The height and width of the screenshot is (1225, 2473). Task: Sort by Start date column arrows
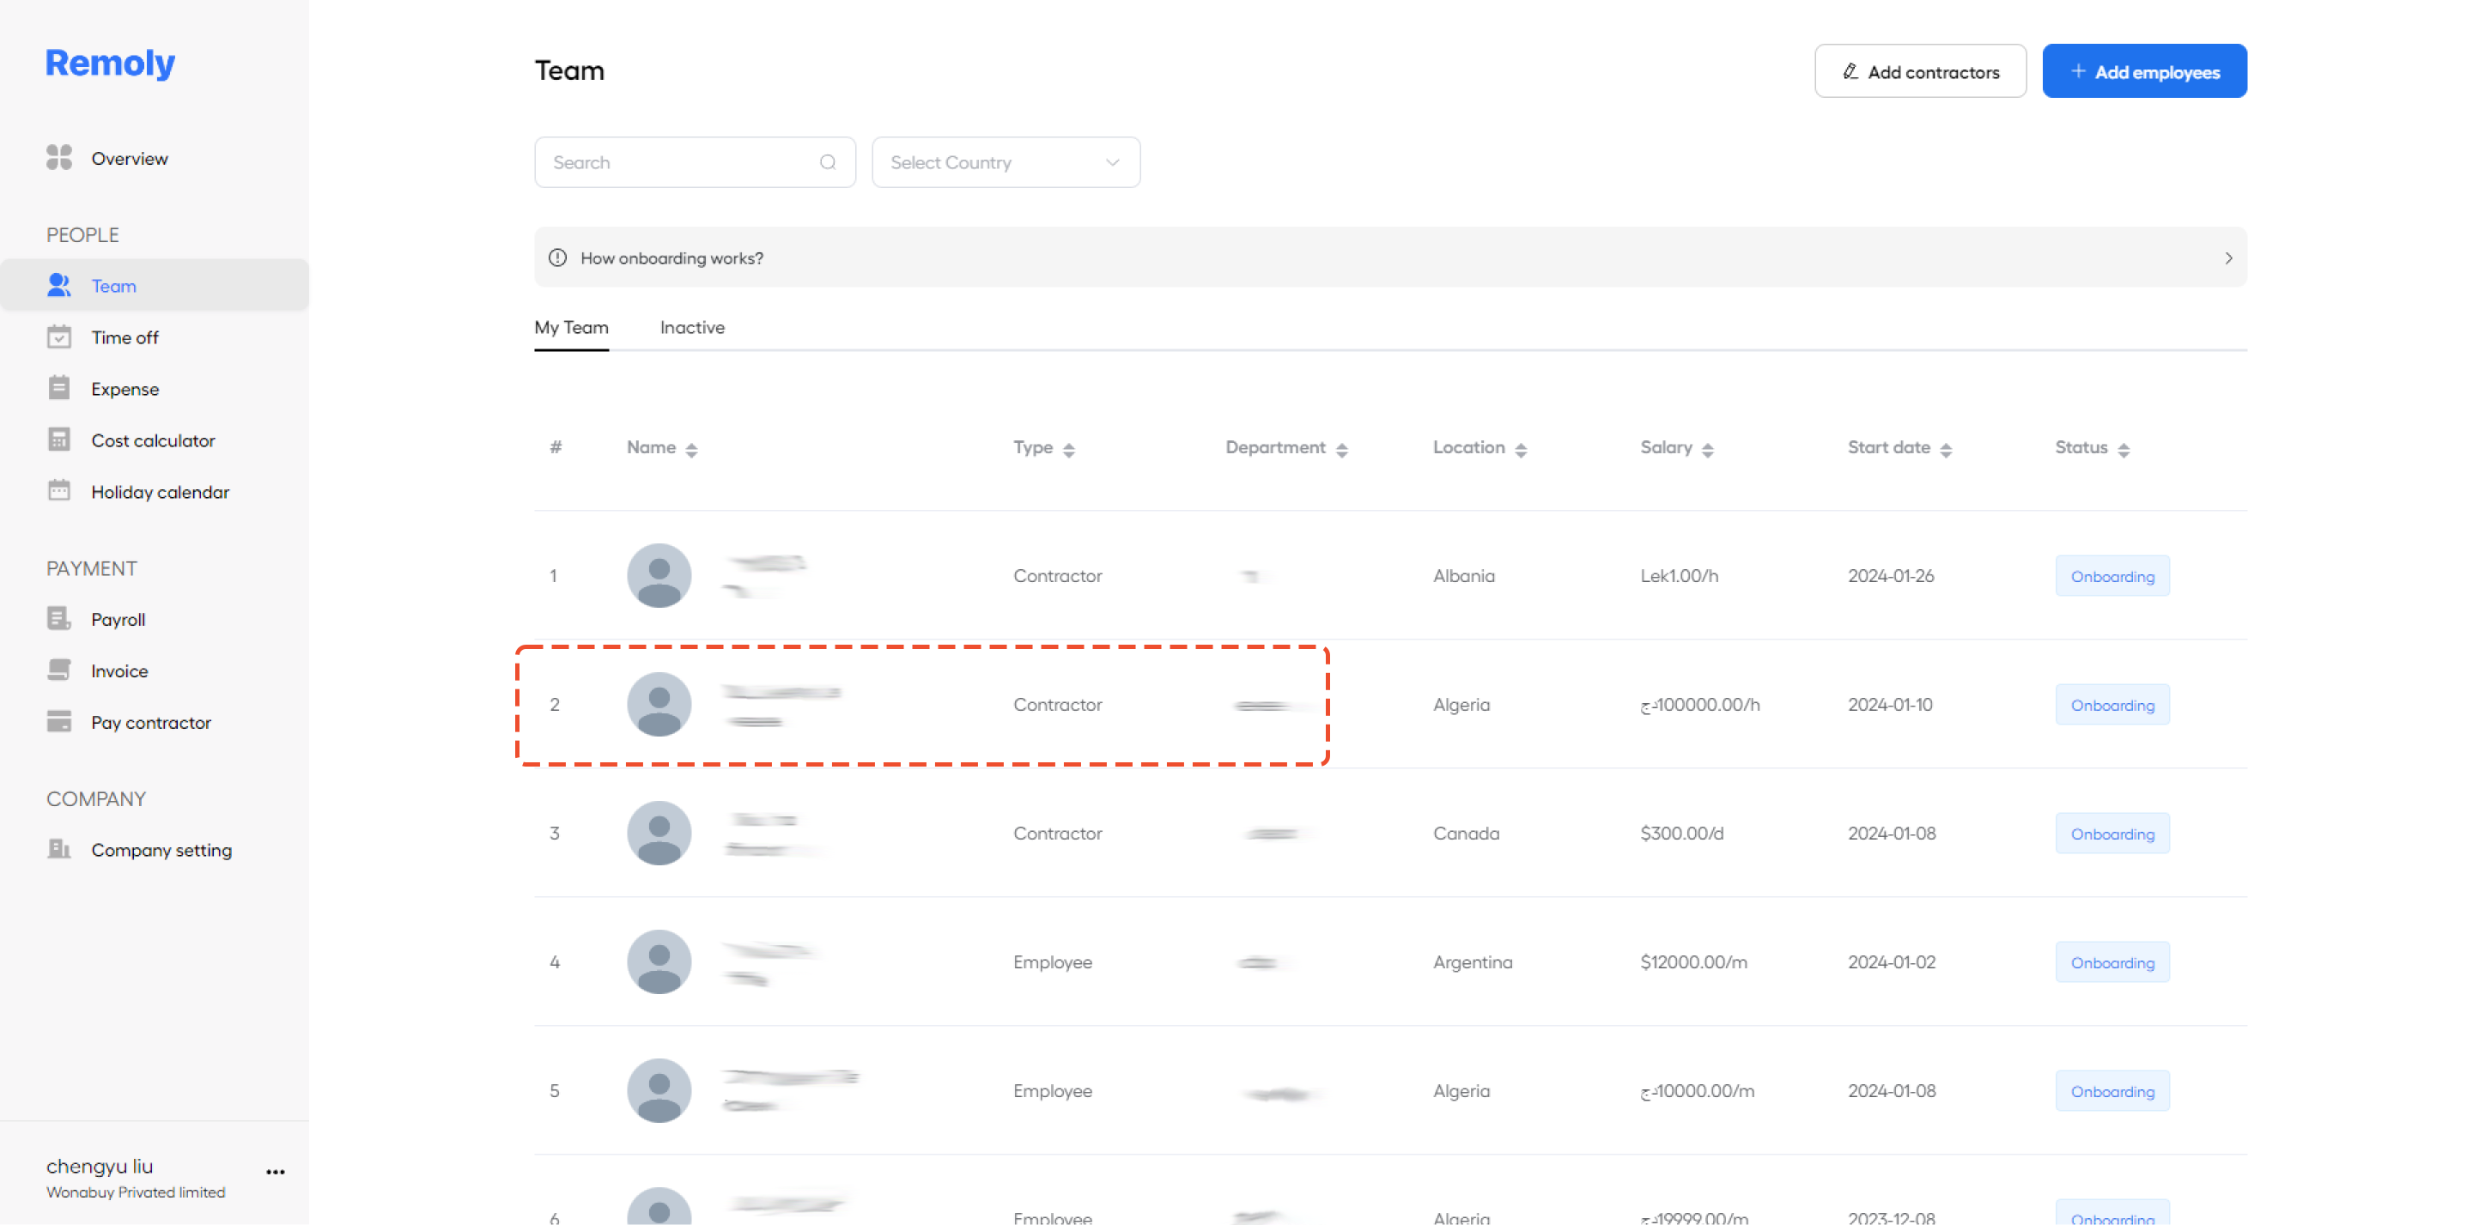[1945, 449]
